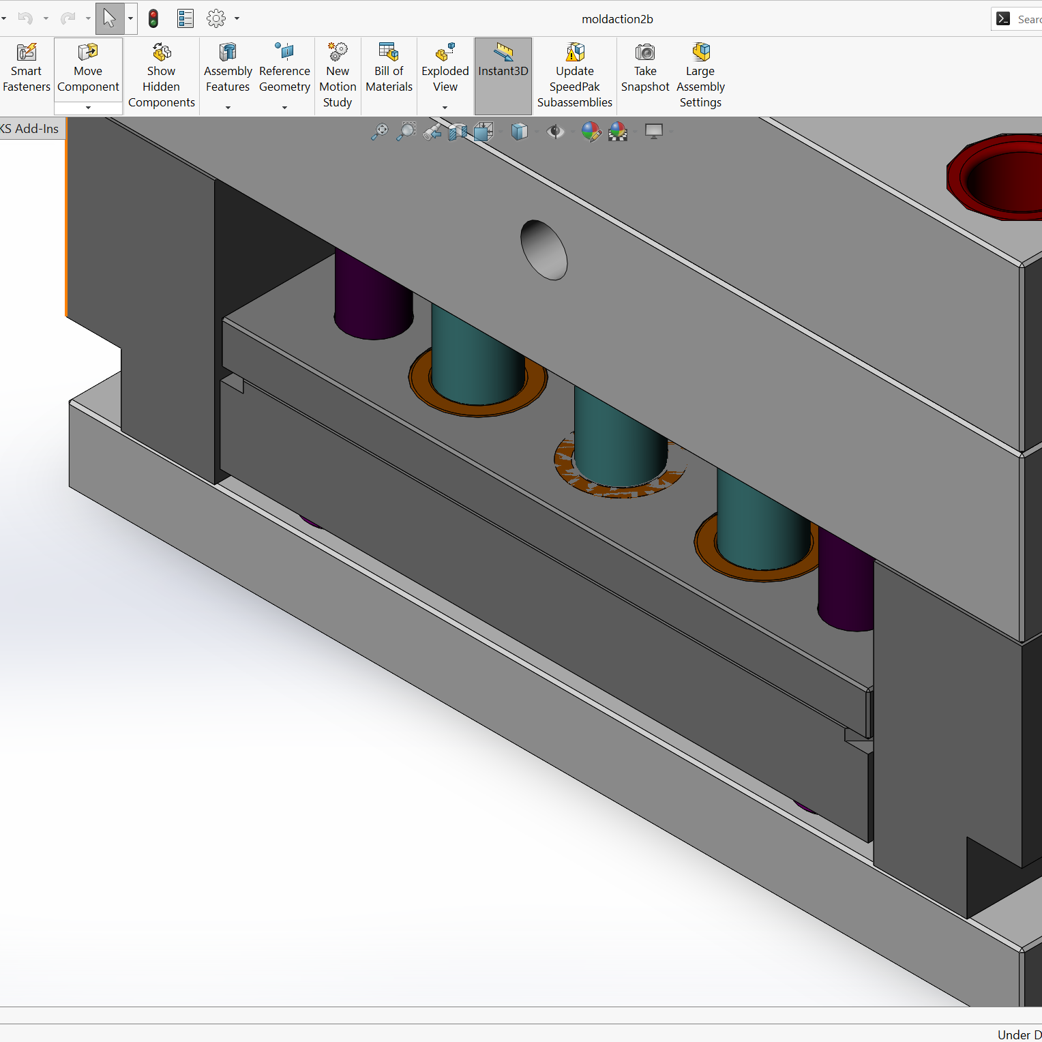The height and width of the screenshot is (1042, 1042).
Task: Select Zoom to Area magnifier
Action: 406,132
